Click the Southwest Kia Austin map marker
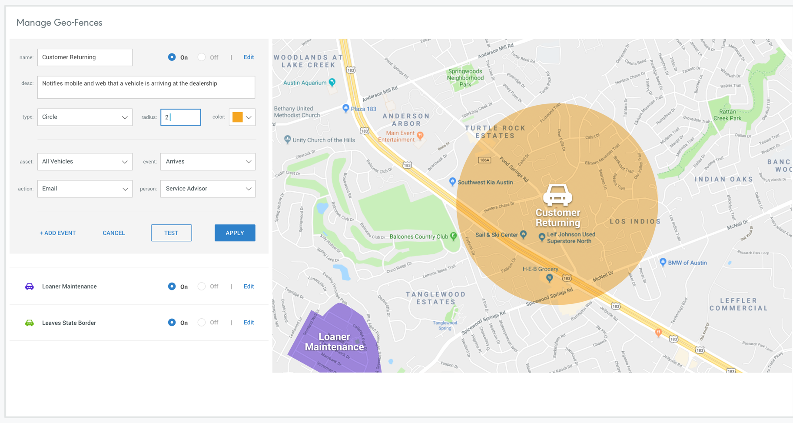The width and height of the screenshot is (793, 423). pyautogui.click(x=452, y=181)
